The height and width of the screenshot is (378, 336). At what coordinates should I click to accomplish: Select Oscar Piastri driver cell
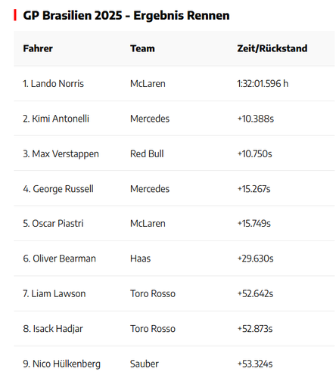[x=53, y=224]
